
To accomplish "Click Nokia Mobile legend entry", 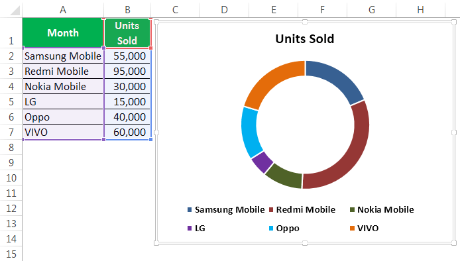I will [382, 210].
